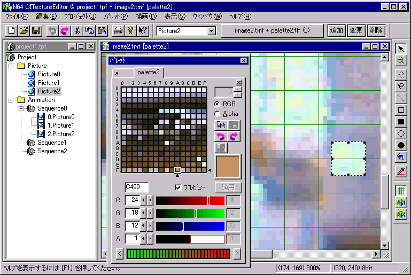411x275 pixels.
Task: Toggle the grid display icon
Action: [x=401, y=191]
